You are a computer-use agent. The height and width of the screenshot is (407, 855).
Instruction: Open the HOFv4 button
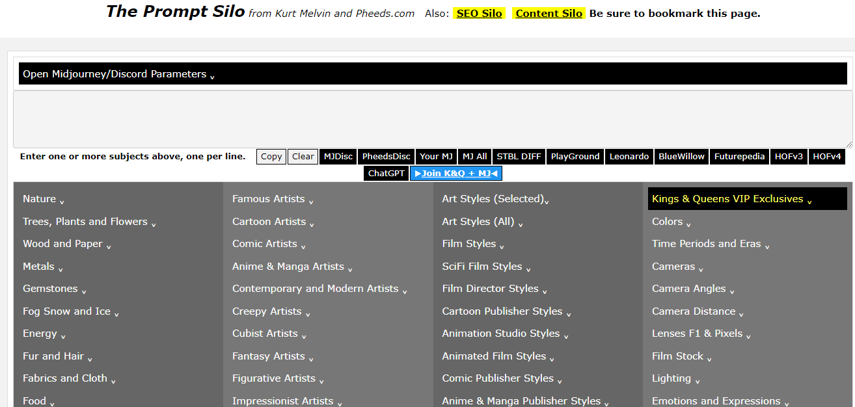click(827, 156)
